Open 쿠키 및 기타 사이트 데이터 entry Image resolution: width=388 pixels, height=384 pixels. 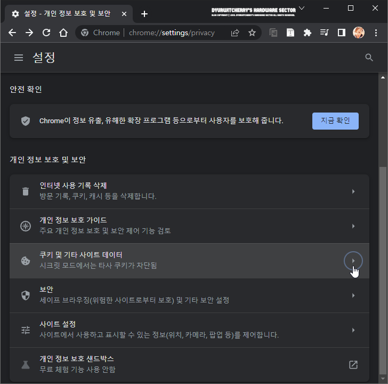pyautogui.click(x=189, y=261)
